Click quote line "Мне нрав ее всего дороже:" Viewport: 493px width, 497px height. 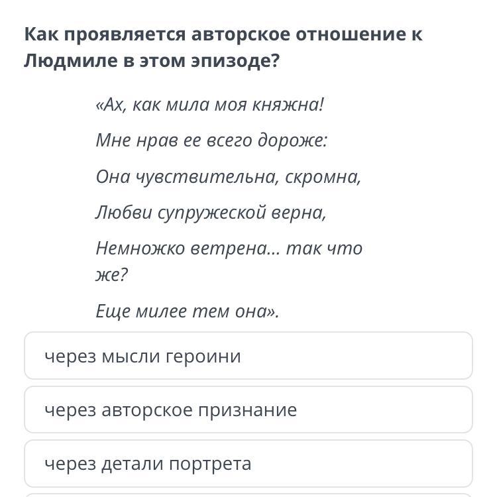click(211, 140)
